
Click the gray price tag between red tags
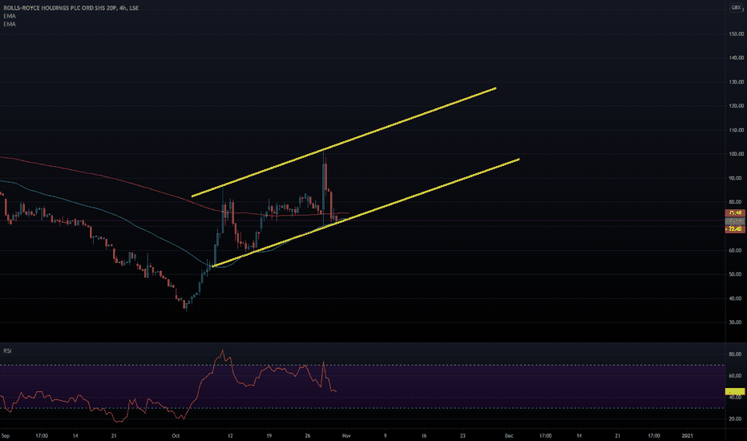tap(735, 221)
